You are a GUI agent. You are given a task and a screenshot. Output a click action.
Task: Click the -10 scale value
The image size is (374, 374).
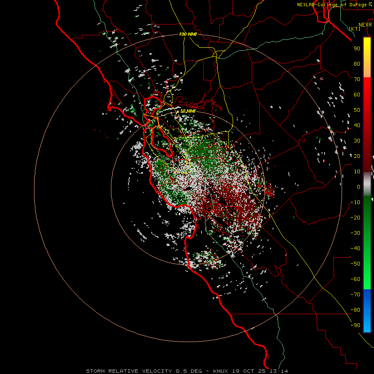(355, 202)
